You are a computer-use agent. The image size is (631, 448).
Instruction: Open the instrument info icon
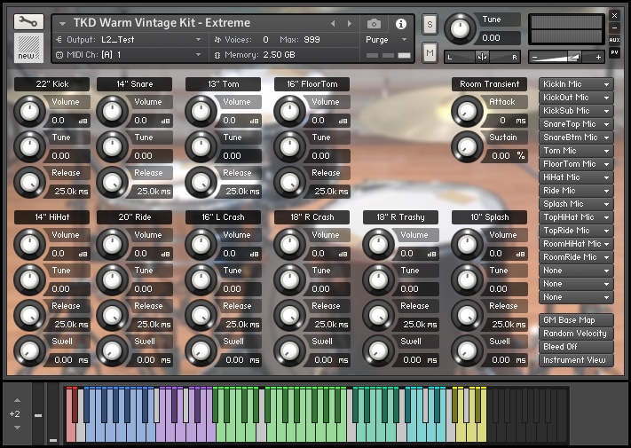[401, 24]
